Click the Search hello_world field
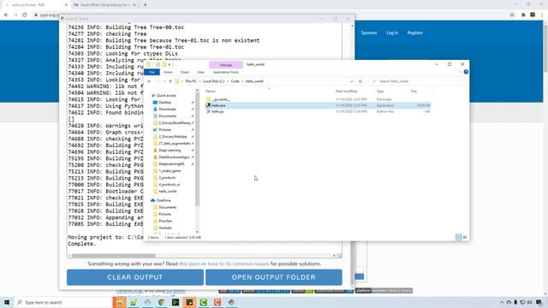The height and width of the screenshot is (308, 548). point(417,81)
